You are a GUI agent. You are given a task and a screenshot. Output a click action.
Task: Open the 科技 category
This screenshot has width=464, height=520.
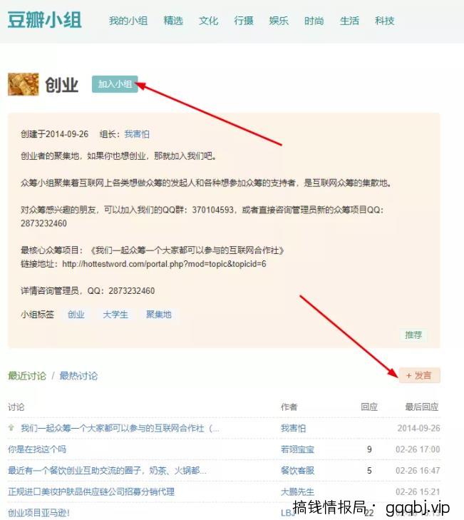pyautogui.click(x=384, y=21)
